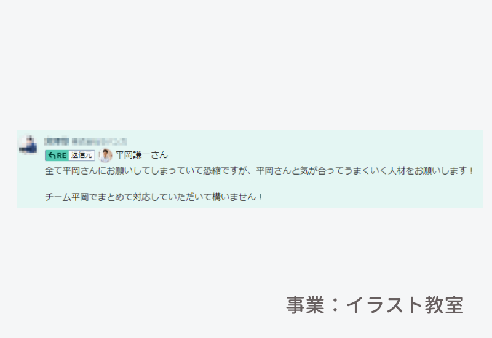This screenshot has height=338, width=492.
Task: Click 平岡謙一's small round avatar
Action: (x=105, y=155)
